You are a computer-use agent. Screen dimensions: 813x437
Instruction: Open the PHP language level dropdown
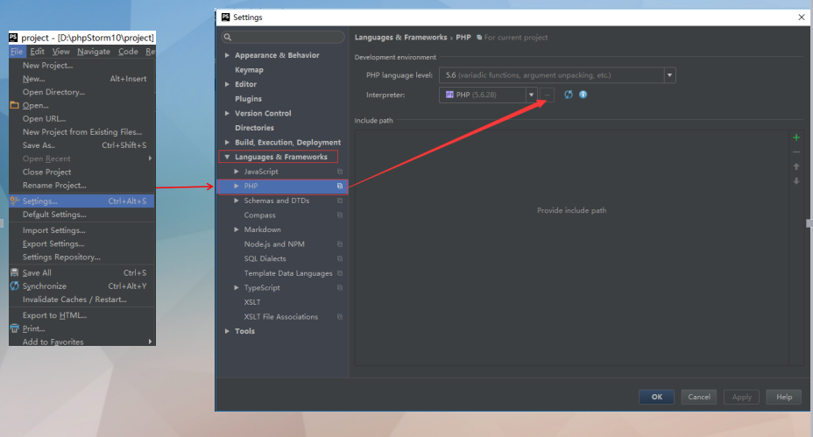(670, 75)
